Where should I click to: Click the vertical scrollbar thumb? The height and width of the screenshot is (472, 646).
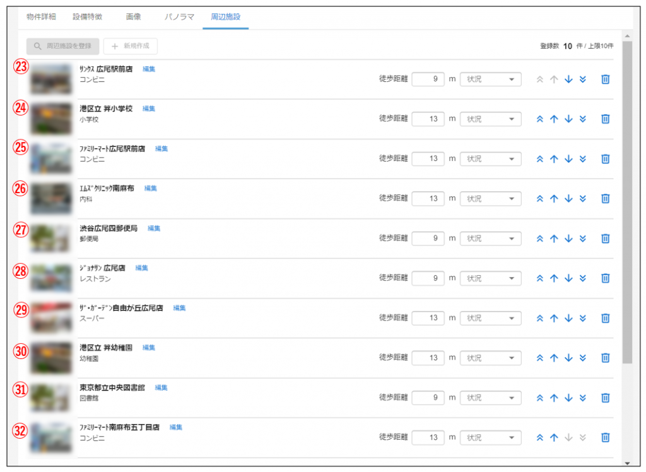click(x=627, y=202)
